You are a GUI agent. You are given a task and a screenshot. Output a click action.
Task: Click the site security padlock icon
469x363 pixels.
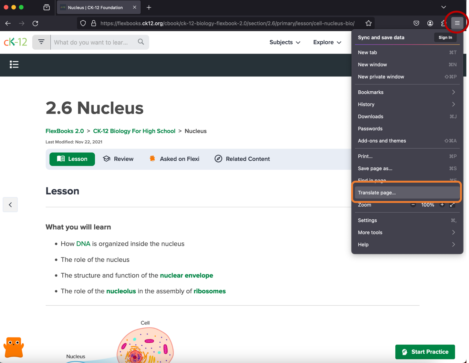(94, 23)
